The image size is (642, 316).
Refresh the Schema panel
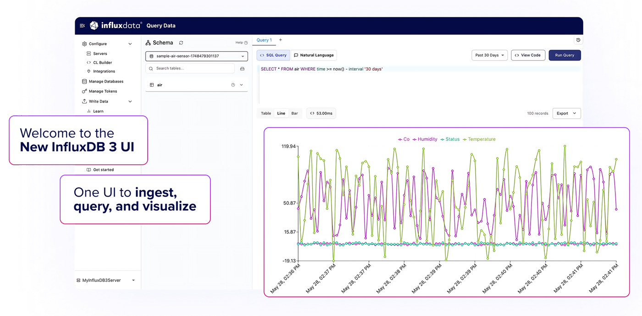[181, 43]
